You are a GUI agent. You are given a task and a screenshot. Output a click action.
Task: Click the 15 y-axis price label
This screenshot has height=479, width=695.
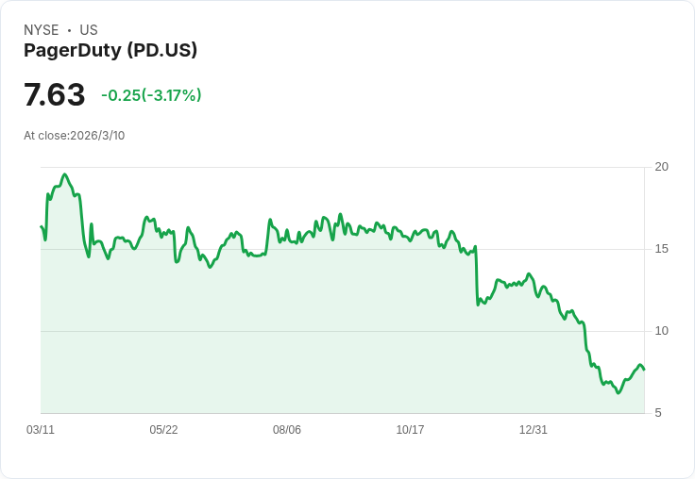[x=661, y=249]
